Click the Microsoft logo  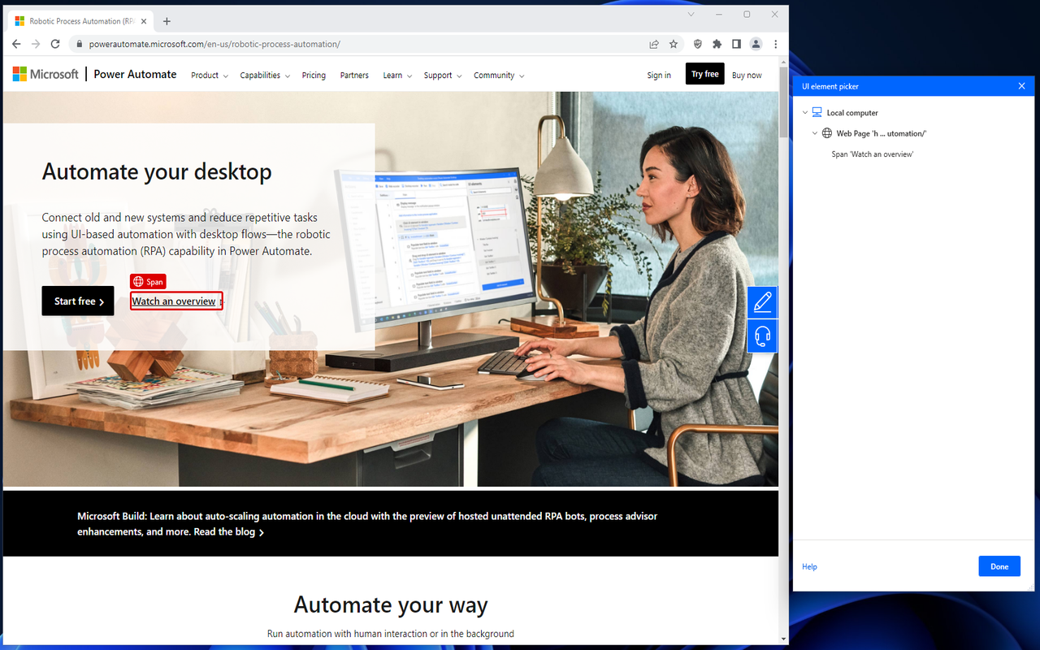tap(45, 73)
